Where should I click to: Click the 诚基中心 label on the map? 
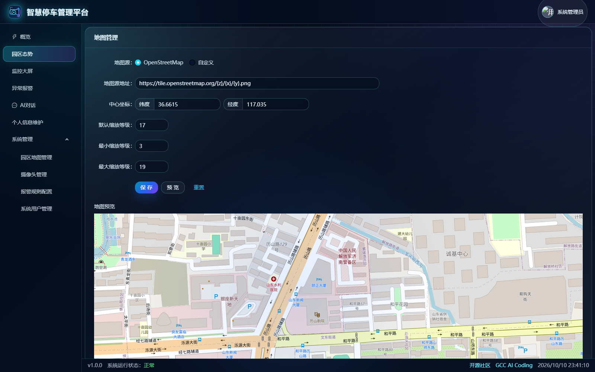tap(457, 254)
